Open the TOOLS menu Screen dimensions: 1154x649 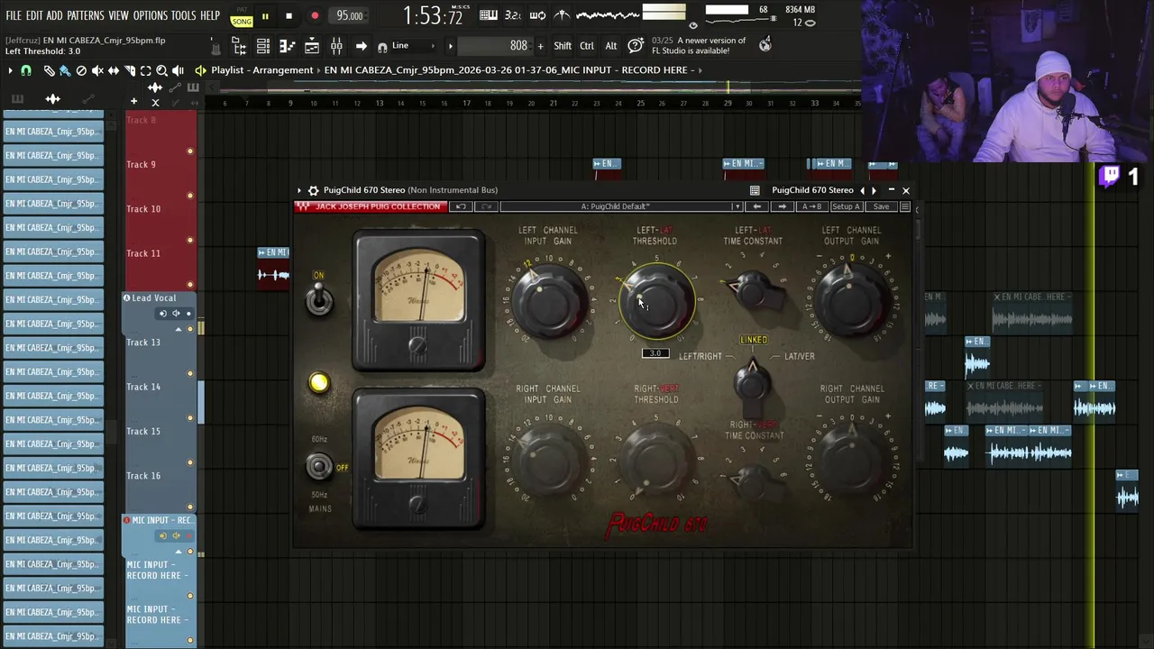pyautogui.click(x=183, y=15)
